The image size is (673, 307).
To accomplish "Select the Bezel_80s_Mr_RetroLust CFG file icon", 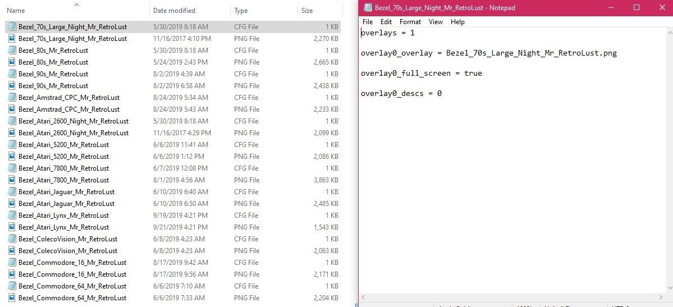I will tap(12, 51).
